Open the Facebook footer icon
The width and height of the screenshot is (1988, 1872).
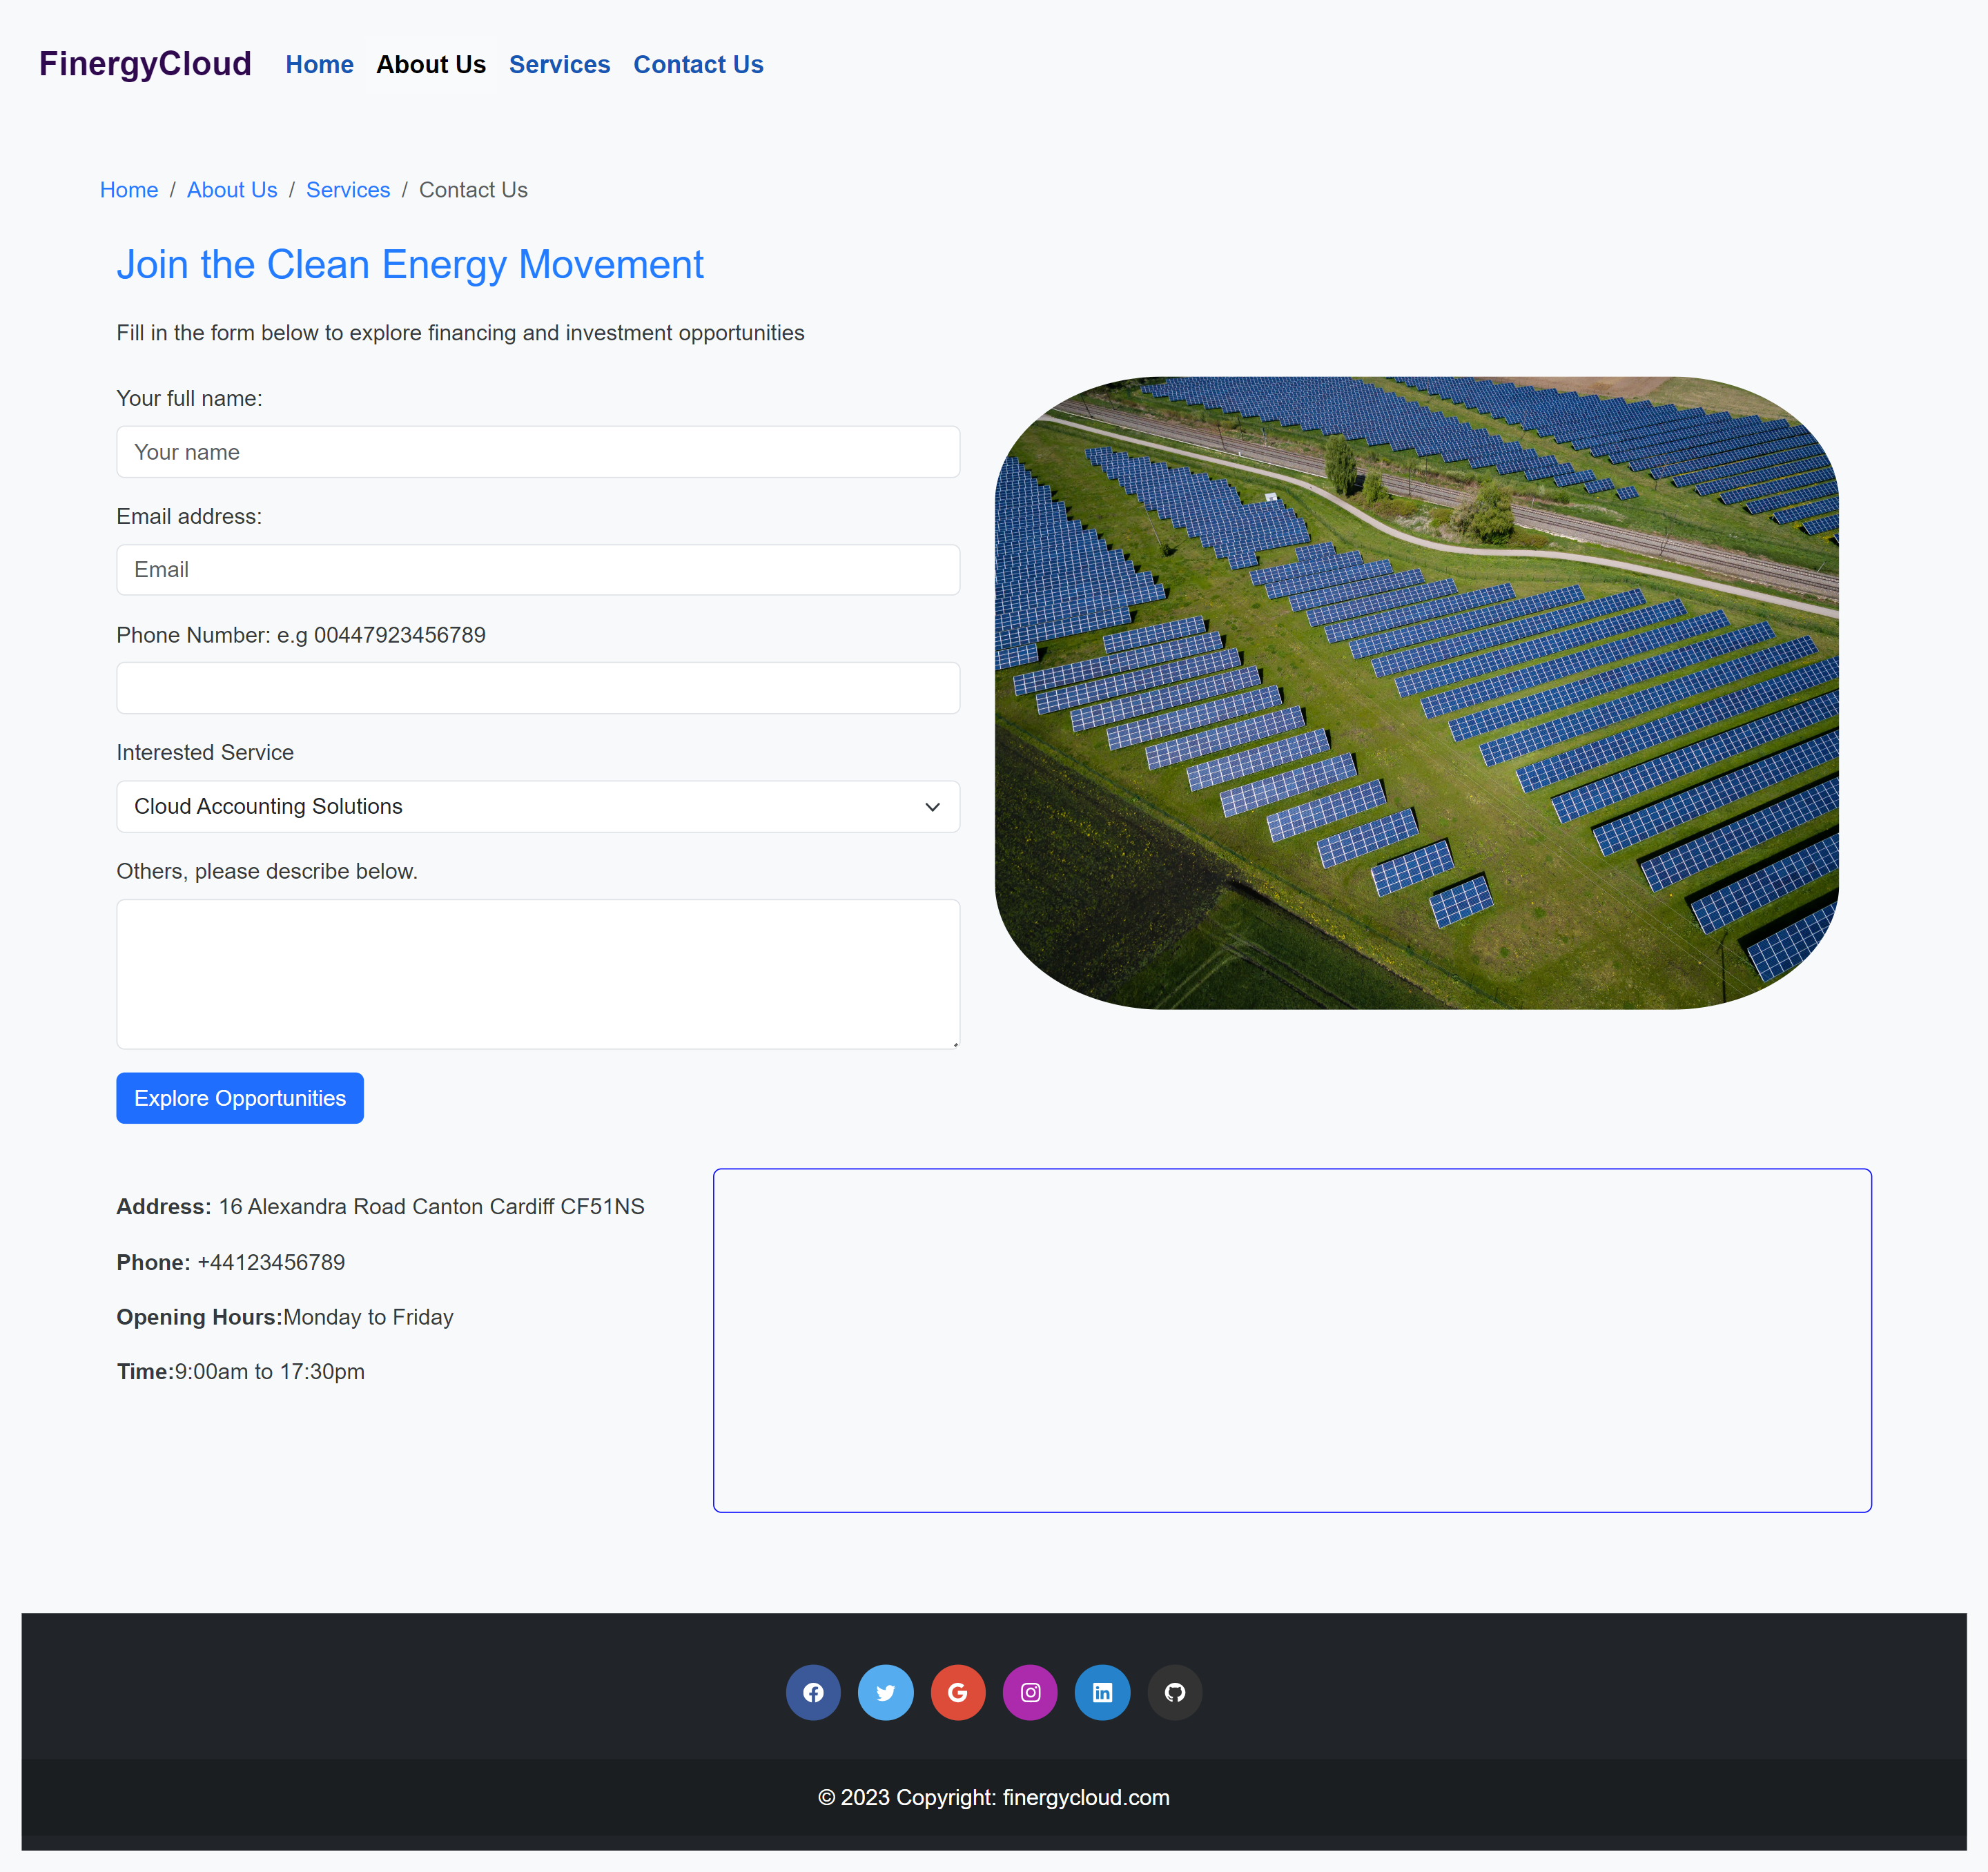(x=813, y=1692)
